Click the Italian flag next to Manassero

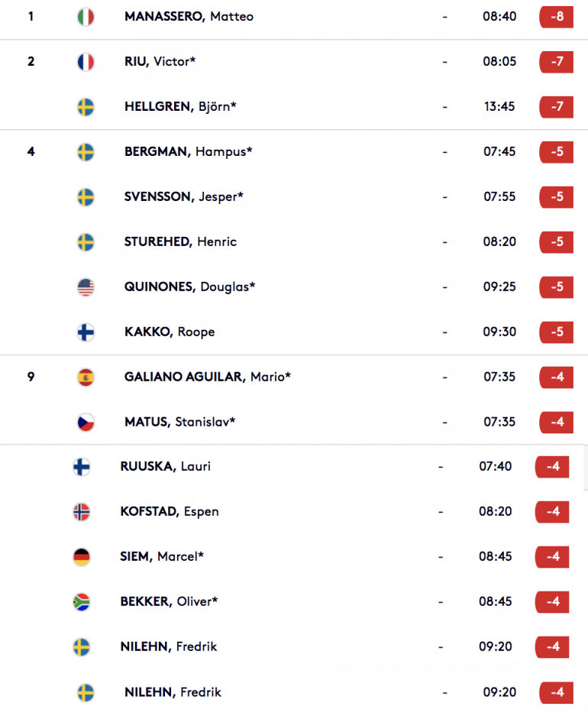86,17
